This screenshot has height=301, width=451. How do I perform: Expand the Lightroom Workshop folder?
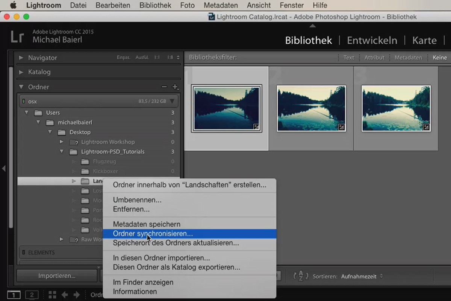pos(62,142)
